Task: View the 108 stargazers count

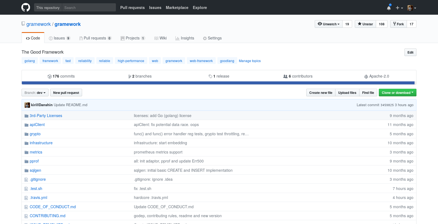Action: (382, 24)
